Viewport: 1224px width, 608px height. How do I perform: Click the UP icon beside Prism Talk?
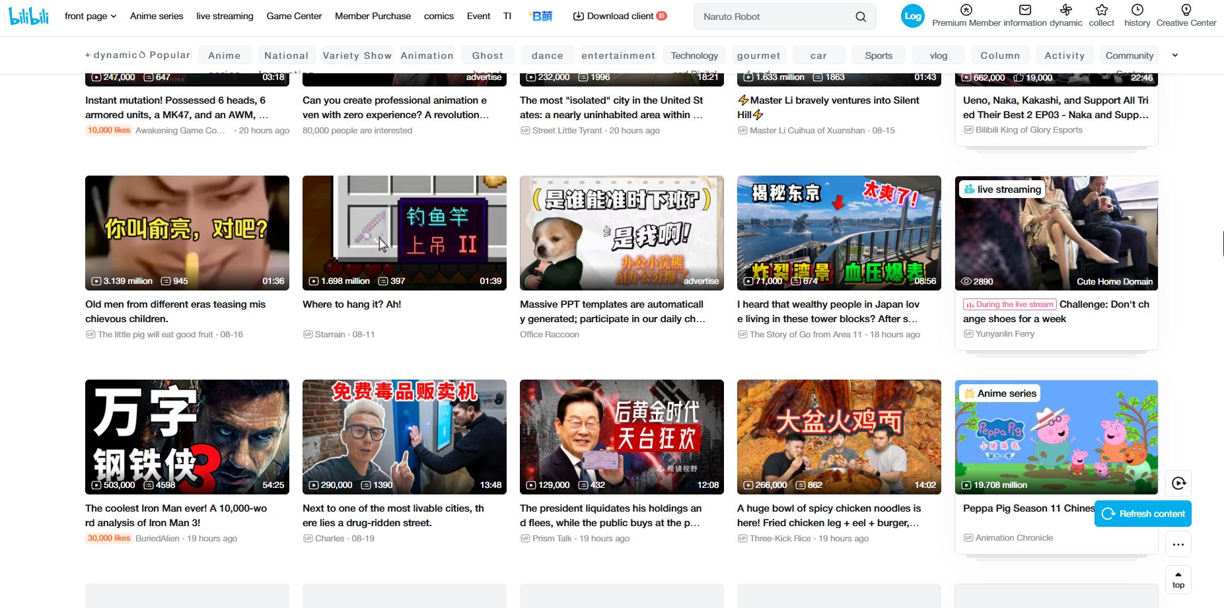[525, 539]
